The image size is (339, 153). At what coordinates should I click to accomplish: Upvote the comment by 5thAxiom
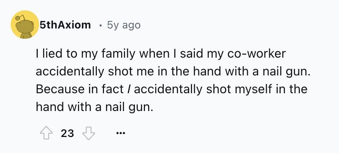tap(46, 133)
